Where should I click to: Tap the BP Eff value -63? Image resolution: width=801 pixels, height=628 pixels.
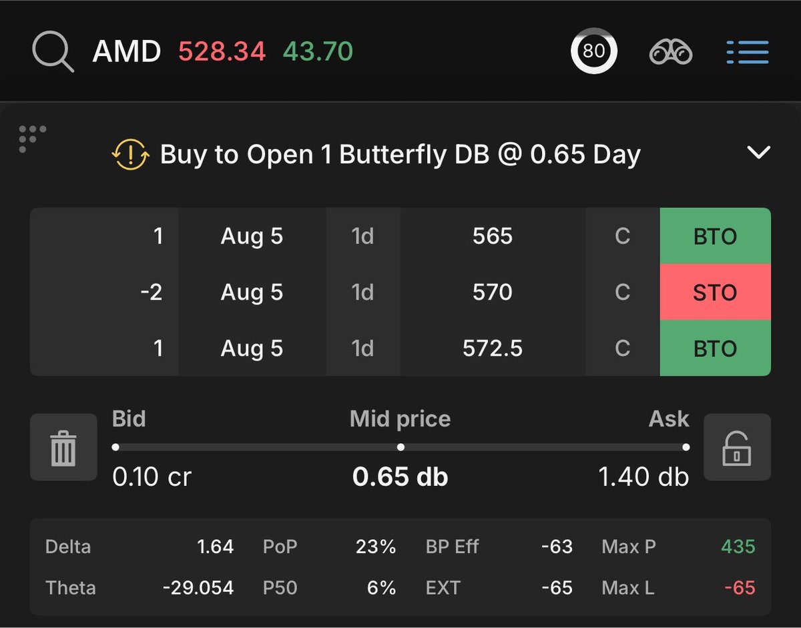(x=557, y=547)
